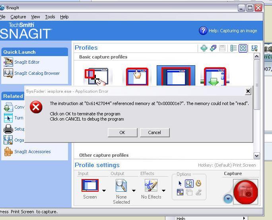This screenshot has height=220, width=272.
Task: Click the Screen input icon
Action: coord(90,185)
